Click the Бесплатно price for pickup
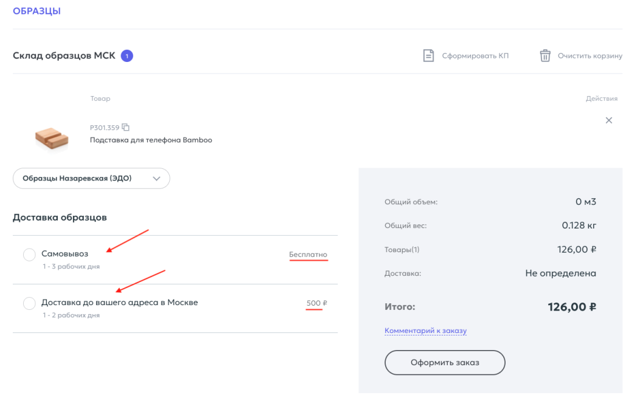623x395 pixels. [308, 255]
